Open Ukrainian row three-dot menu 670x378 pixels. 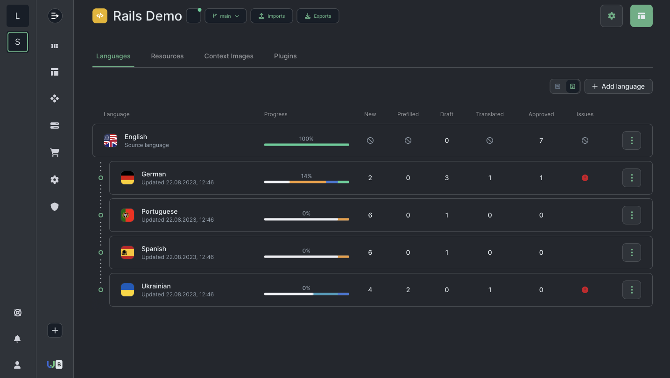point(632,290)
